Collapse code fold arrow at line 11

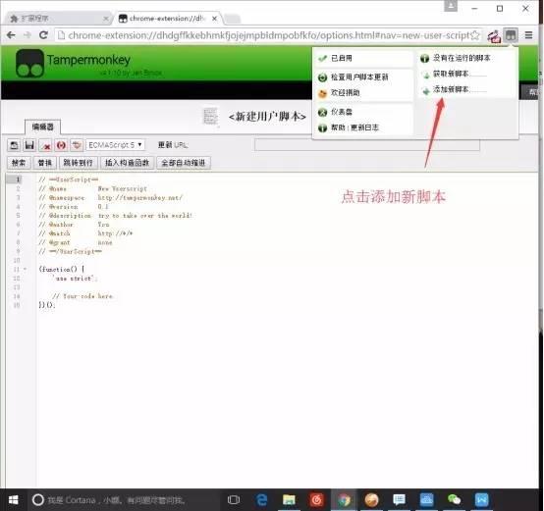[25, 269]
